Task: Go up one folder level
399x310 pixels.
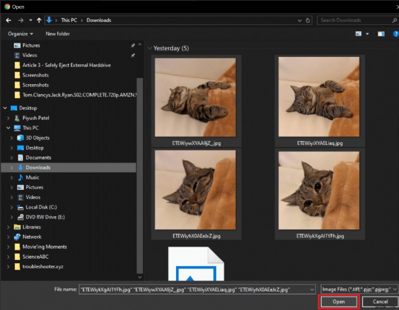Action: (38, 20)
